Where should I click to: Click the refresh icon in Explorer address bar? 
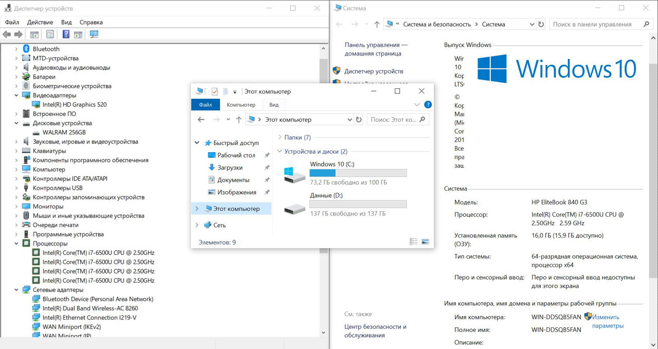click(x=359, y=120)
